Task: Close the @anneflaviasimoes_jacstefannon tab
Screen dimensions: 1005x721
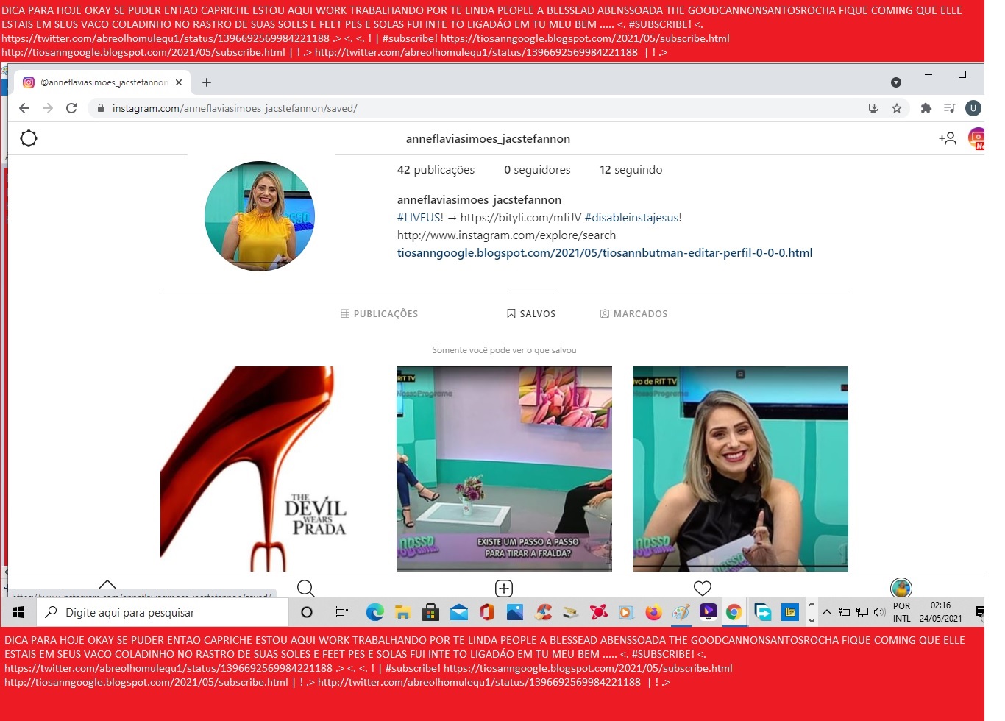Action: [179, 82]
